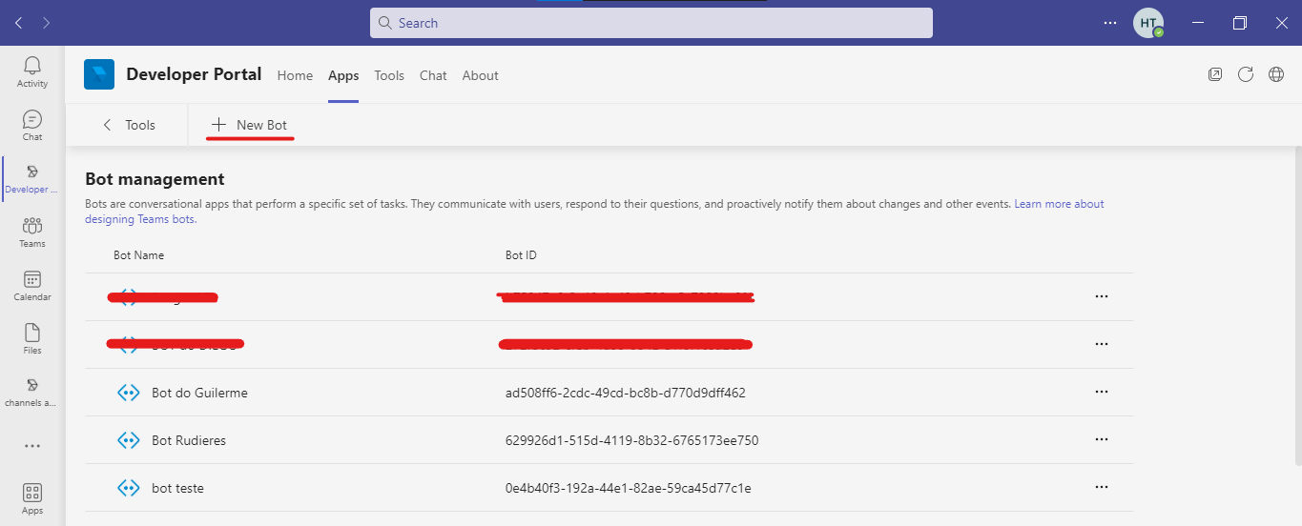Switch to the Tools tab
Image resolution: width=1302 pixels, height=526 pixels.
(389, 75)
